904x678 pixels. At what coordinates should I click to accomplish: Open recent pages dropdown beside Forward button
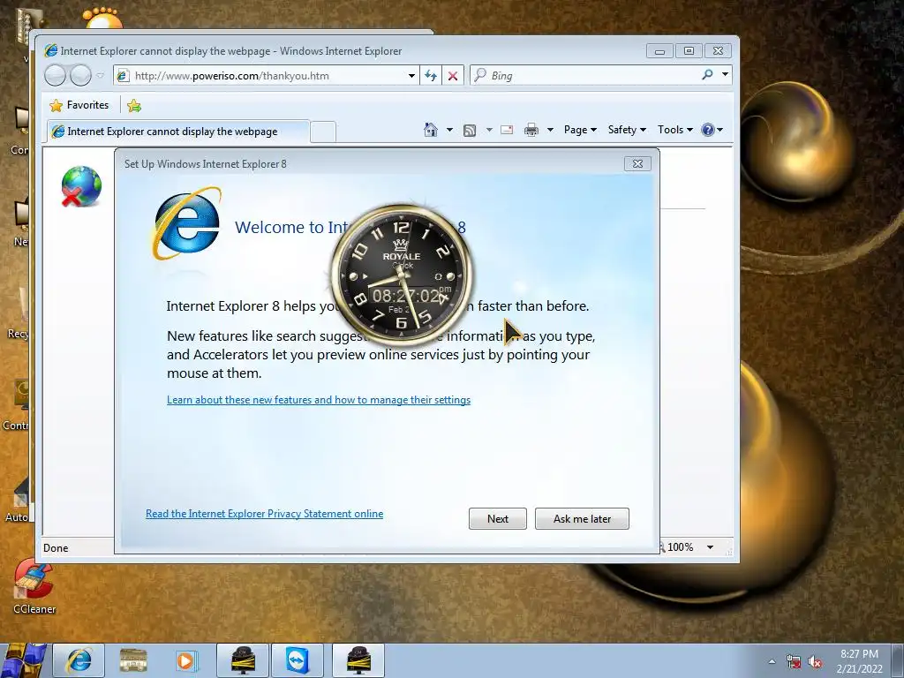[100, 76]
